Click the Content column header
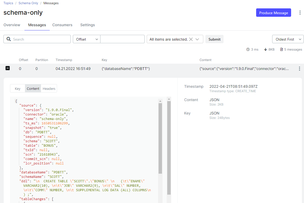The width and height of the screenshot is (304, 203). pyautogui.click(x=205, y=60)
